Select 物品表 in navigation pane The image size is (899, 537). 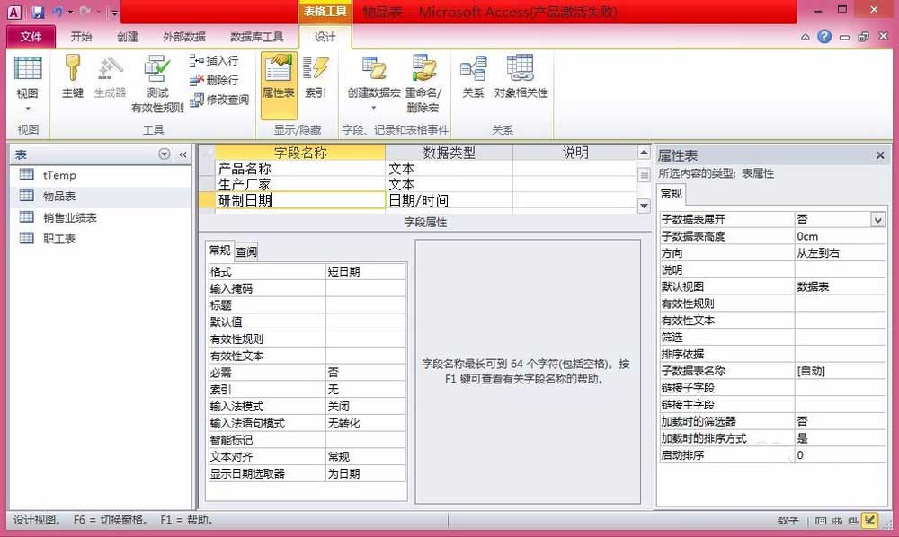101,196
